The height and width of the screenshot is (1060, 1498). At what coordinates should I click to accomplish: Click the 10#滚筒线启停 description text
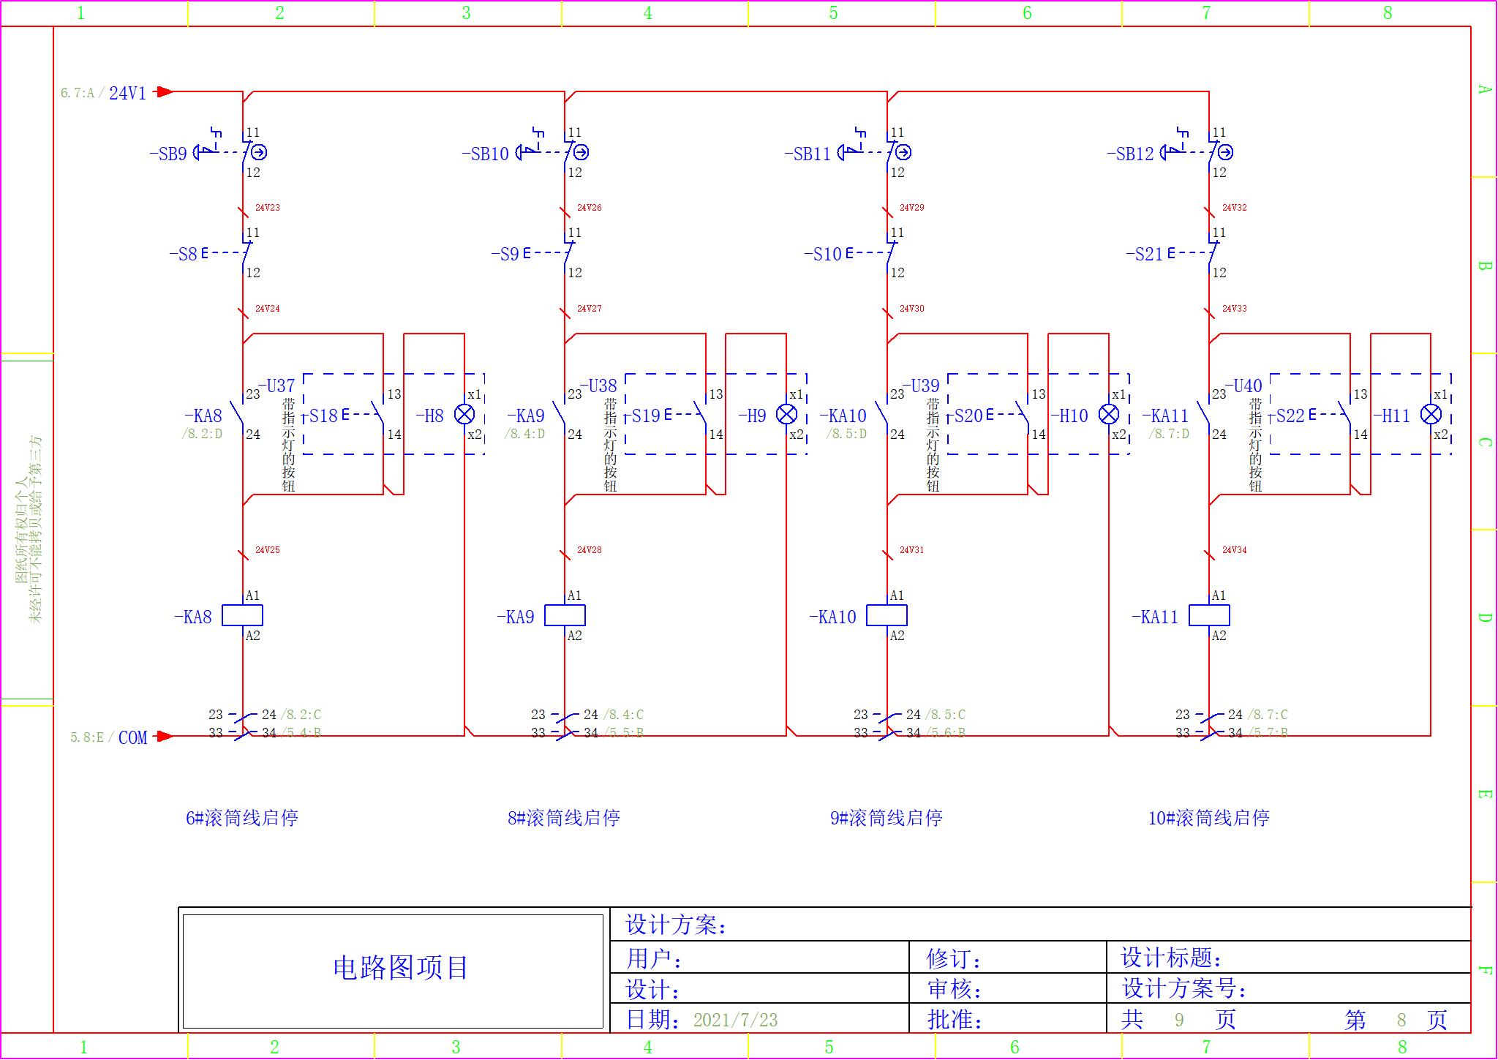click(1208, 818)
